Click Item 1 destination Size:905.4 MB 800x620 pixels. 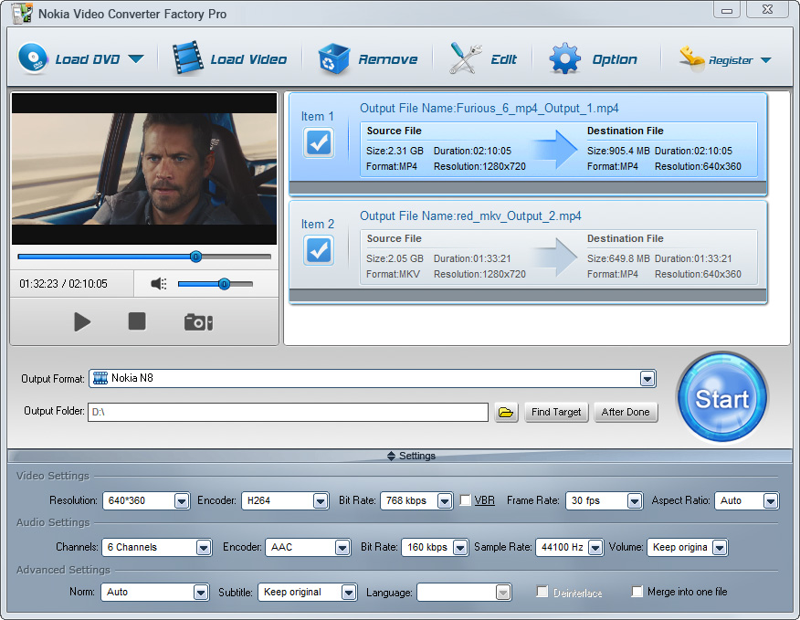(x=618, y=151)
